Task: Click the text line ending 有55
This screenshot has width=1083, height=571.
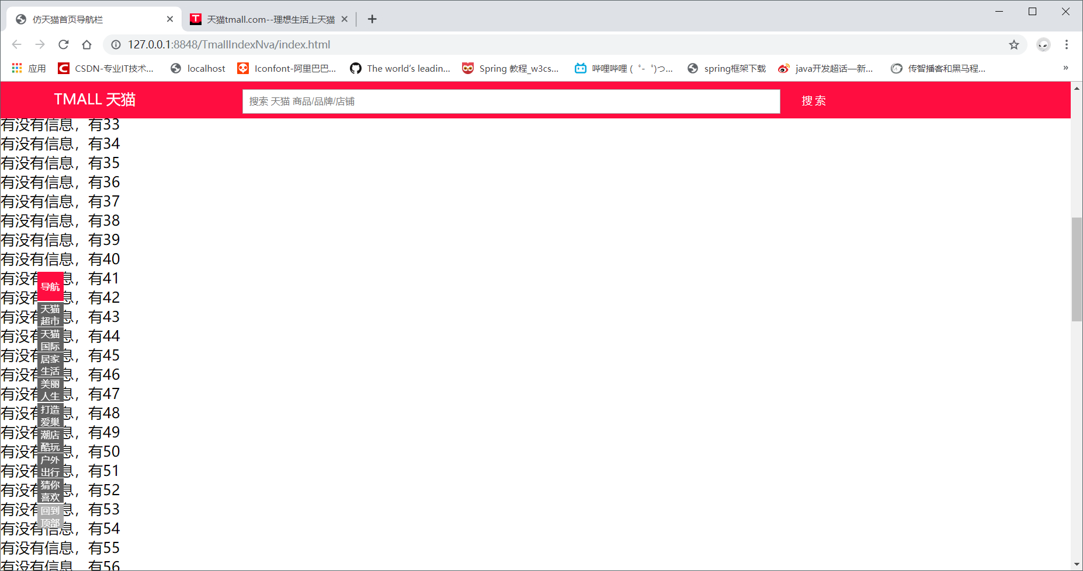Action: (60, 548)
